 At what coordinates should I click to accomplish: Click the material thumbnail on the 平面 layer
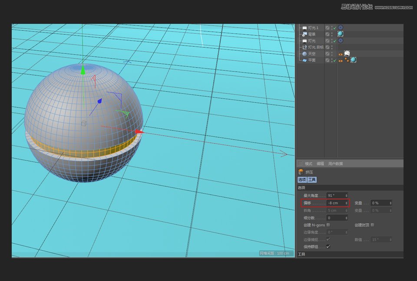[353, 60]
